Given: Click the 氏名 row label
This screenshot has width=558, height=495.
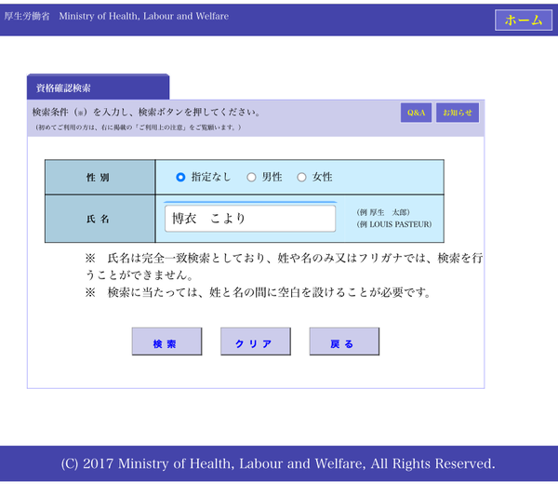Looking at the screenshot, I should [100, 219].
